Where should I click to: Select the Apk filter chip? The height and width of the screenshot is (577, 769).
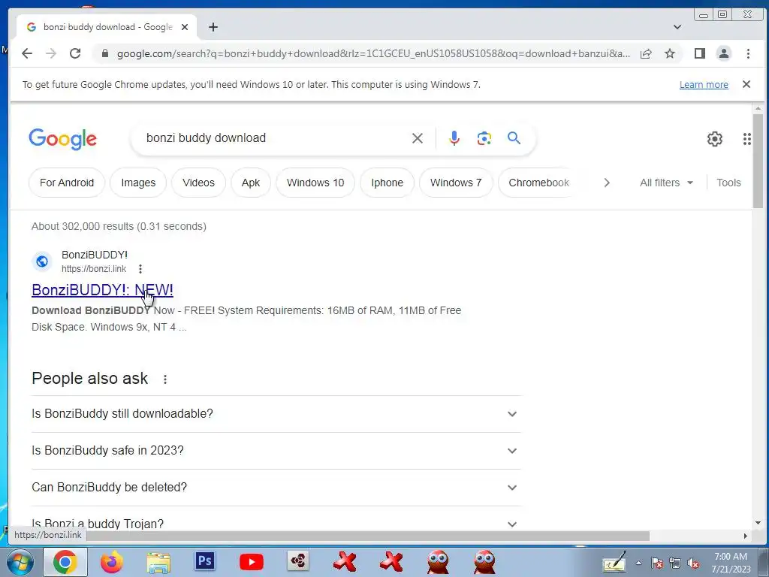pyautogui.click(x=251, y=183)
